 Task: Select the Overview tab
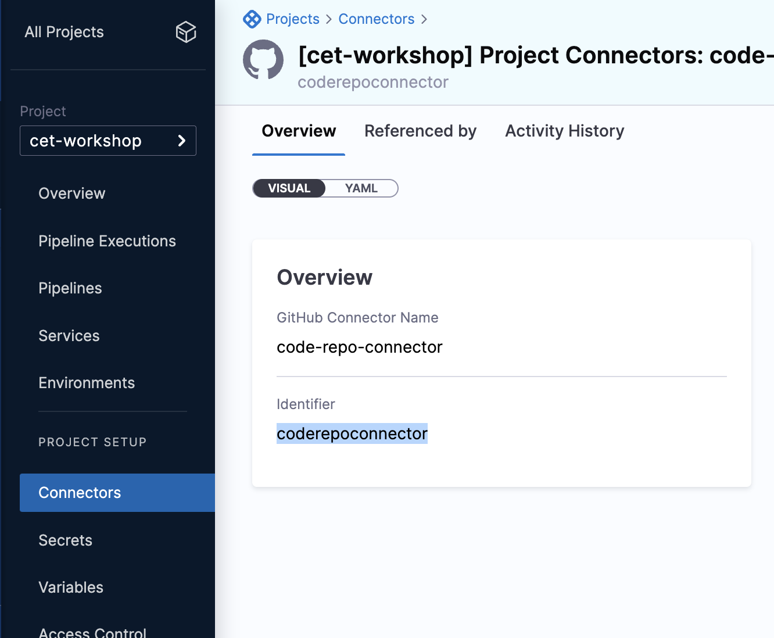coord(299,131)
